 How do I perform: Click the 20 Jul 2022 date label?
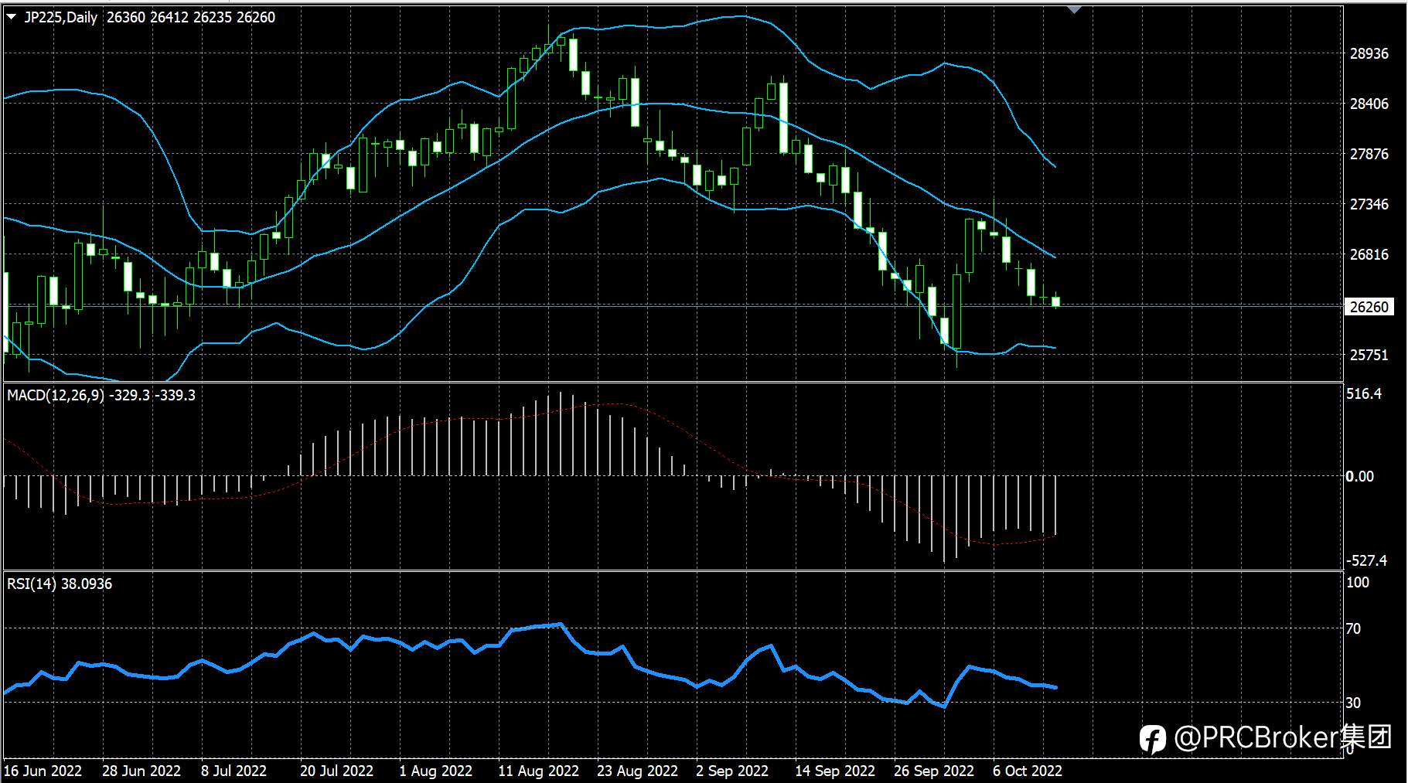[x=336, y=771]
